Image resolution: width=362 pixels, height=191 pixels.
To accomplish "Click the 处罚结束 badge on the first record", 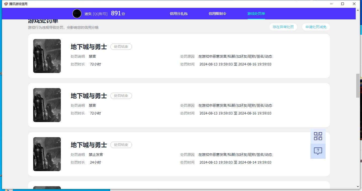I will pos(121,47).
